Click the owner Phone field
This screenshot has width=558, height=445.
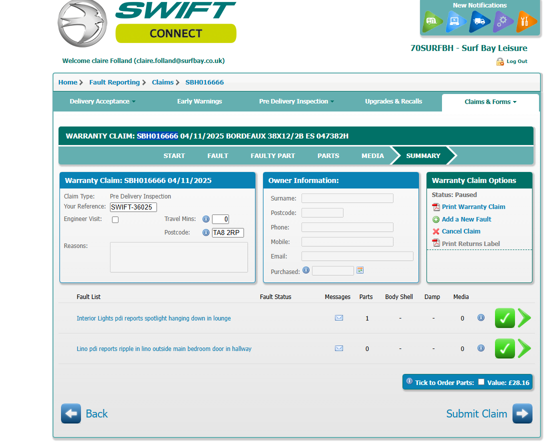347,227
